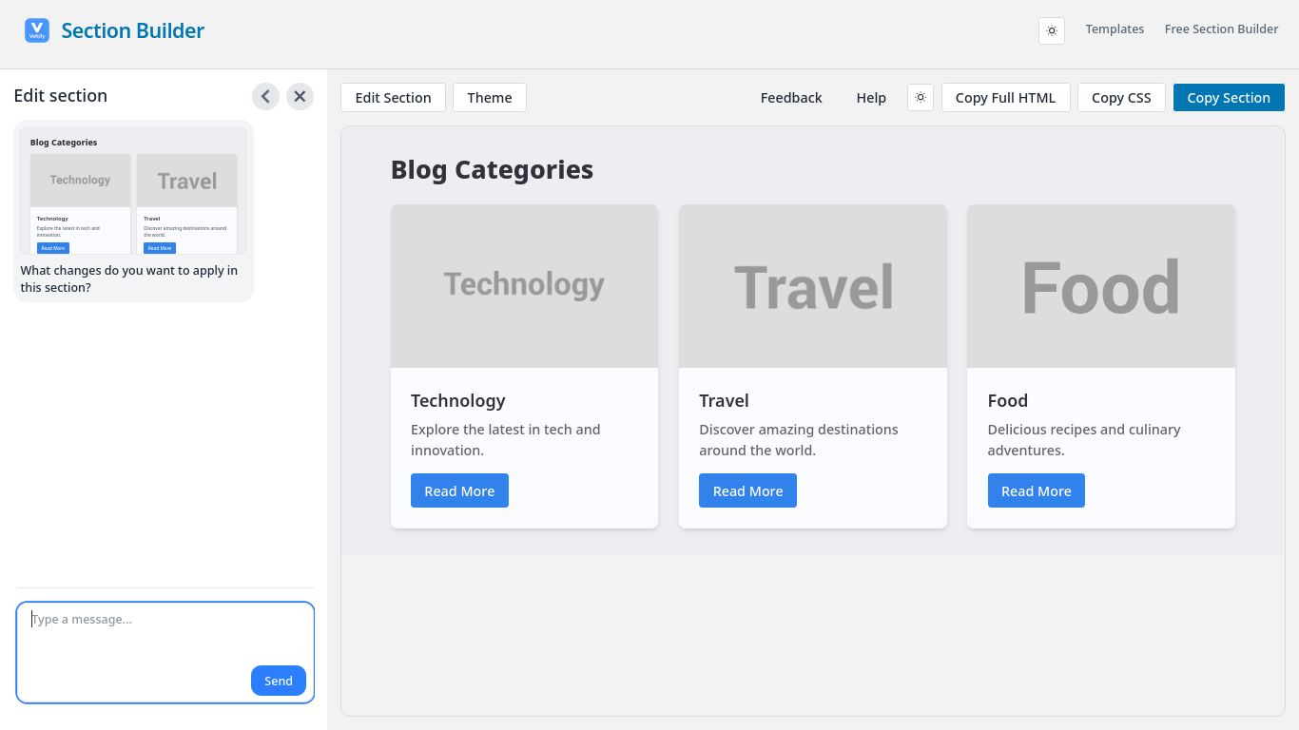This screenshot has width=1299, height=730.
Task: Click the 'Edit section' panel heading
Action: 61,95
